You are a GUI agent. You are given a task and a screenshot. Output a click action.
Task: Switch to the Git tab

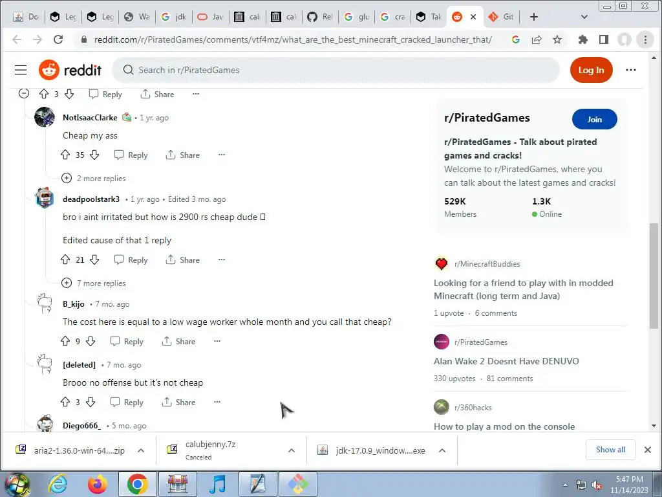point(502,17)
